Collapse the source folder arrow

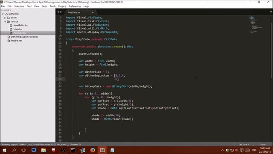point(5,21)
